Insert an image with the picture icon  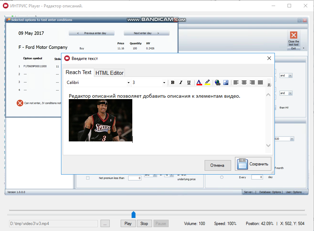coord(226,83)
